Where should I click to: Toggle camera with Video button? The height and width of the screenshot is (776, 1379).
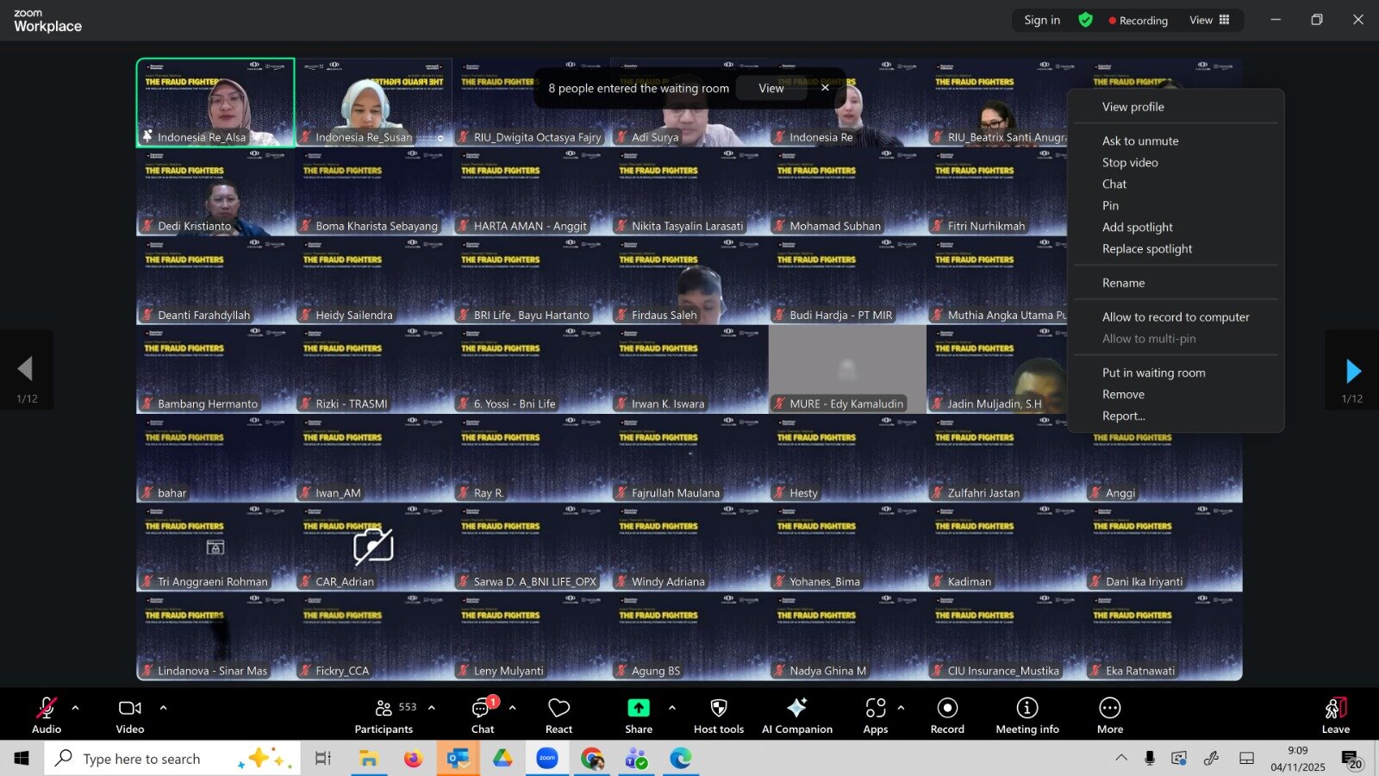pyautogui.click(x=130, y=709)
